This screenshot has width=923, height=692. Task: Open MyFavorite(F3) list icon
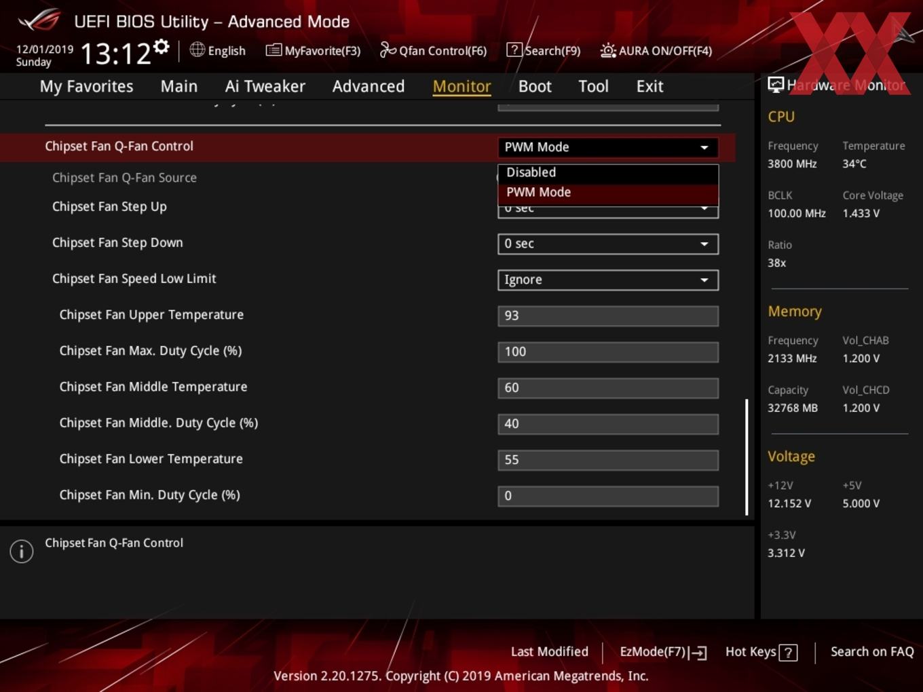(274, 50)
